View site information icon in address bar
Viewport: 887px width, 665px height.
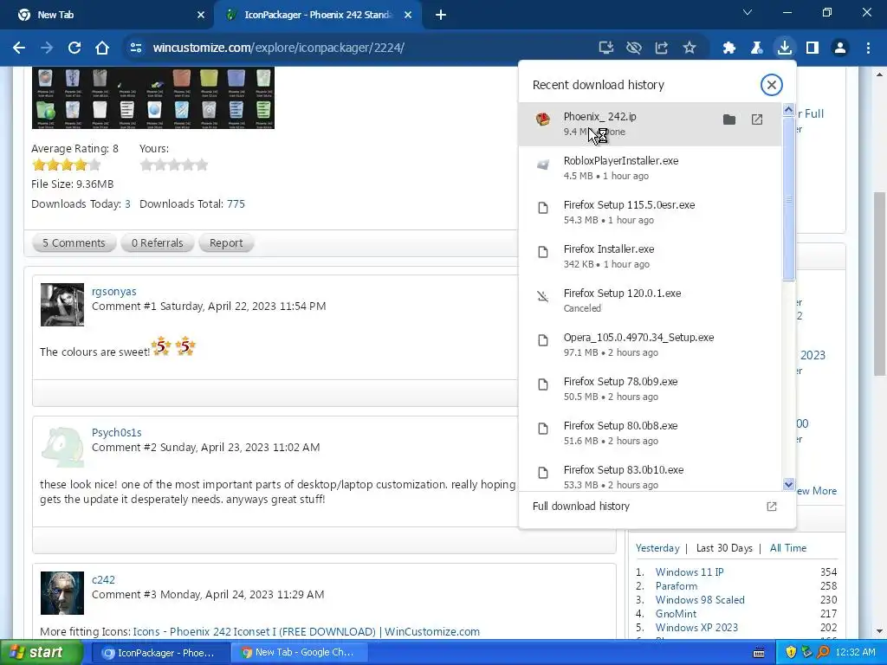pyautogui.click(x=136, y=48)
